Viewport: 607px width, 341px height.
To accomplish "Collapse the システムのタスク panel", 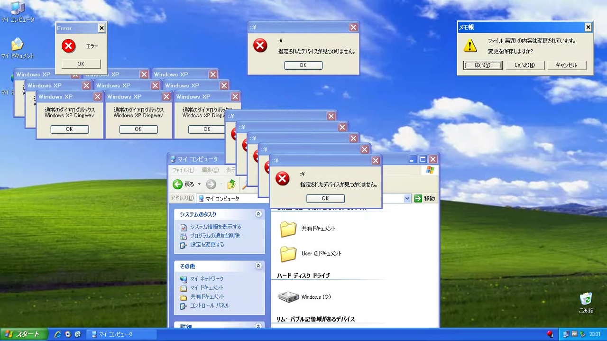I will 258,214.
